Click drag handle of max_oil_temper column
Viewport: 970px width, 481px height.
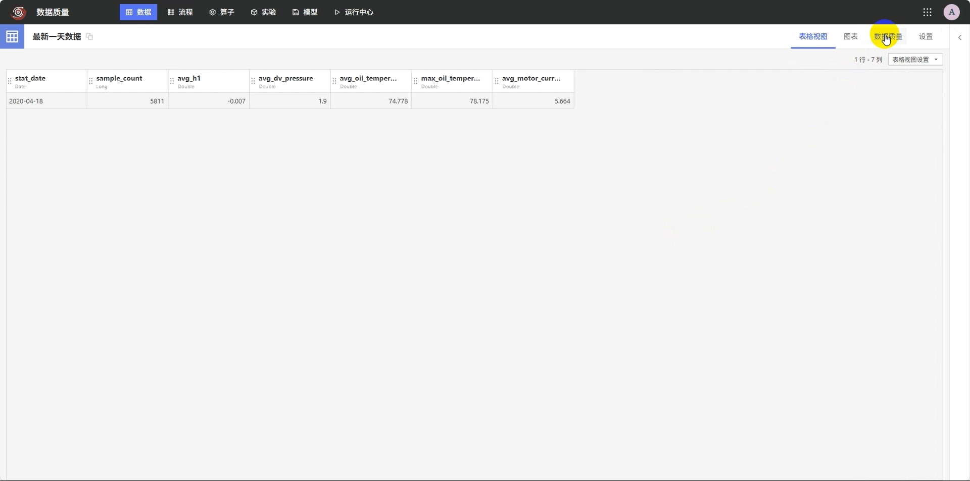[416, 81]
